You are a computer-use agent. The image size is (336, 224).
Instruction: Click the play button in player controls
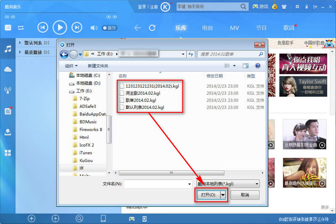[x=60, y=28]
